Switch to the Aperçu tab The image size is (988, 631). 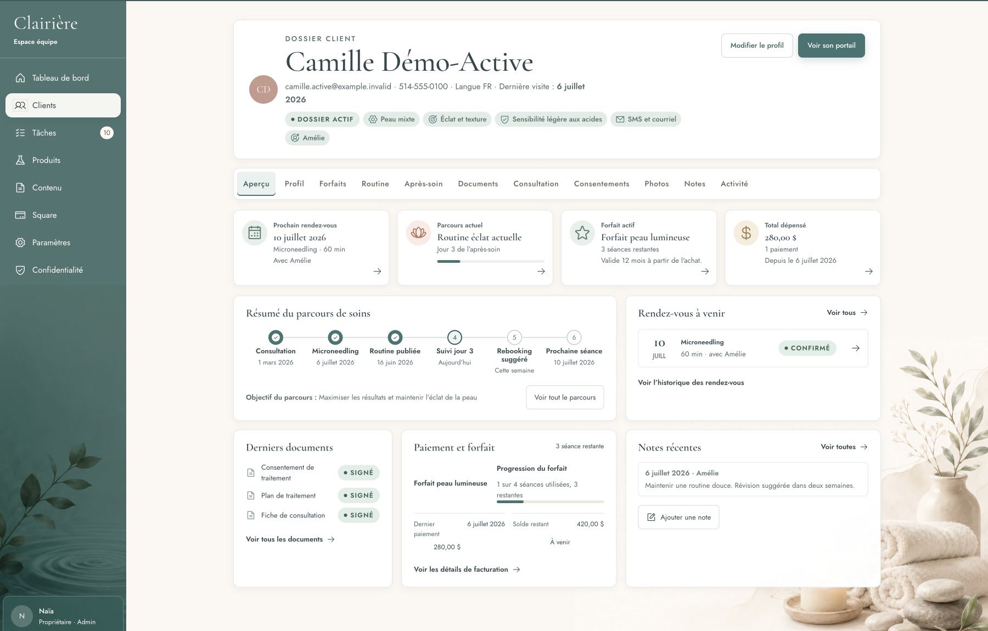click(256, 184)
